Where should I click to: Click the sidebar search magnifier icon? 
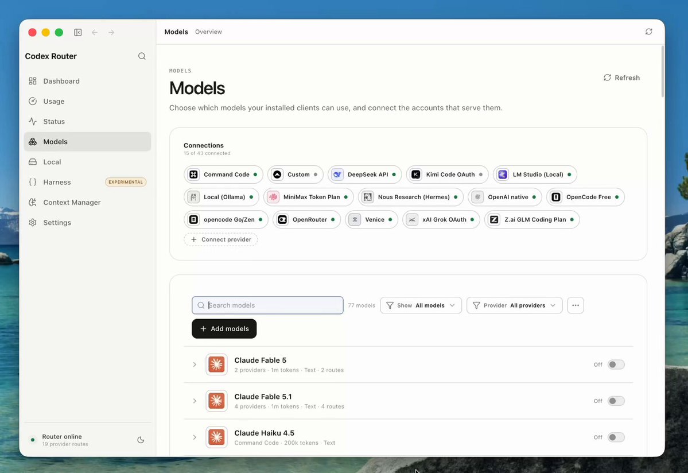pos(142,56)
